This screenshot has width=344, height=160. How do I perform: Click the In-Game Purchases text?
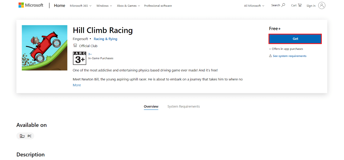point(101,58)
